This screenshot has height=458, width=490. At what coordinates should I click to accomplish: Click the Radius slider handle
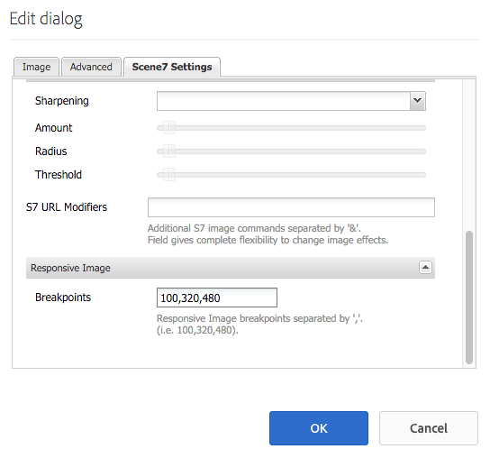(x=169, y=151)
